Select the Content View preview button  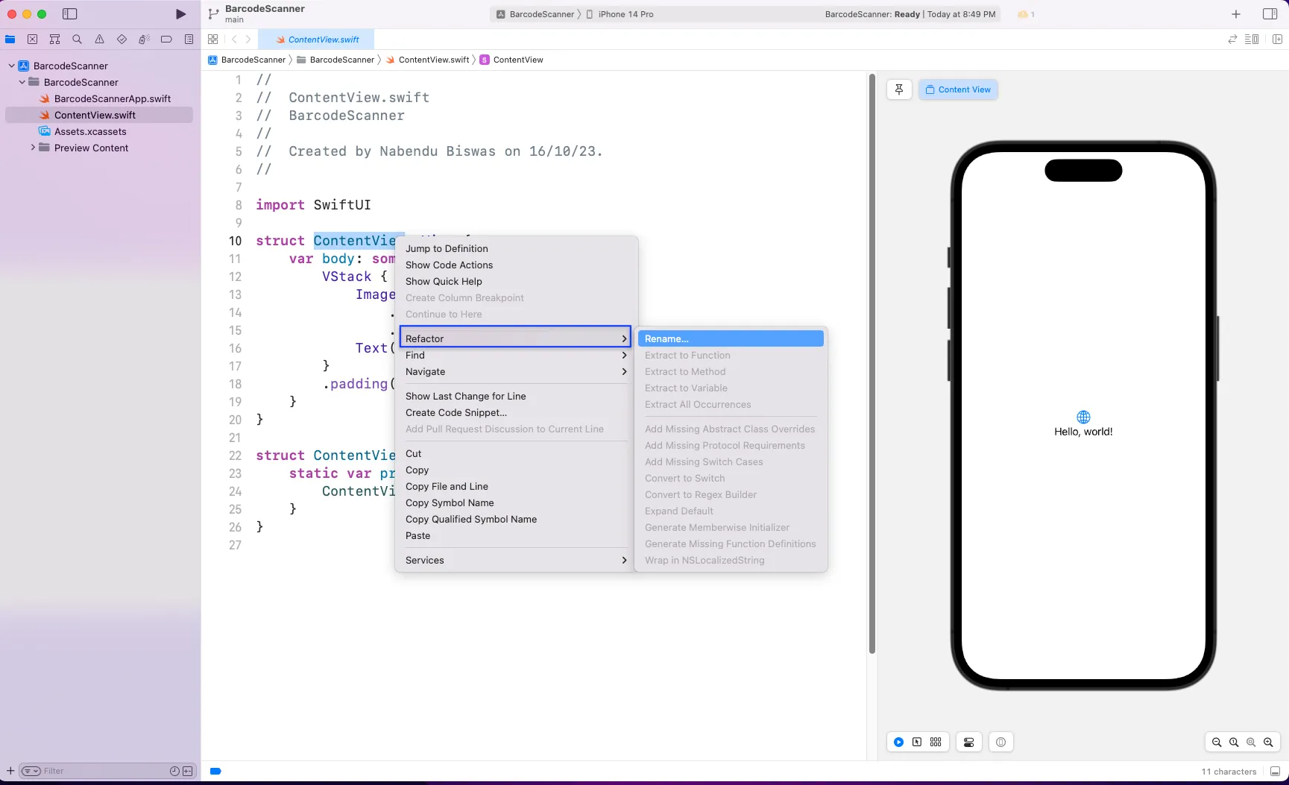tap(958, 89)
